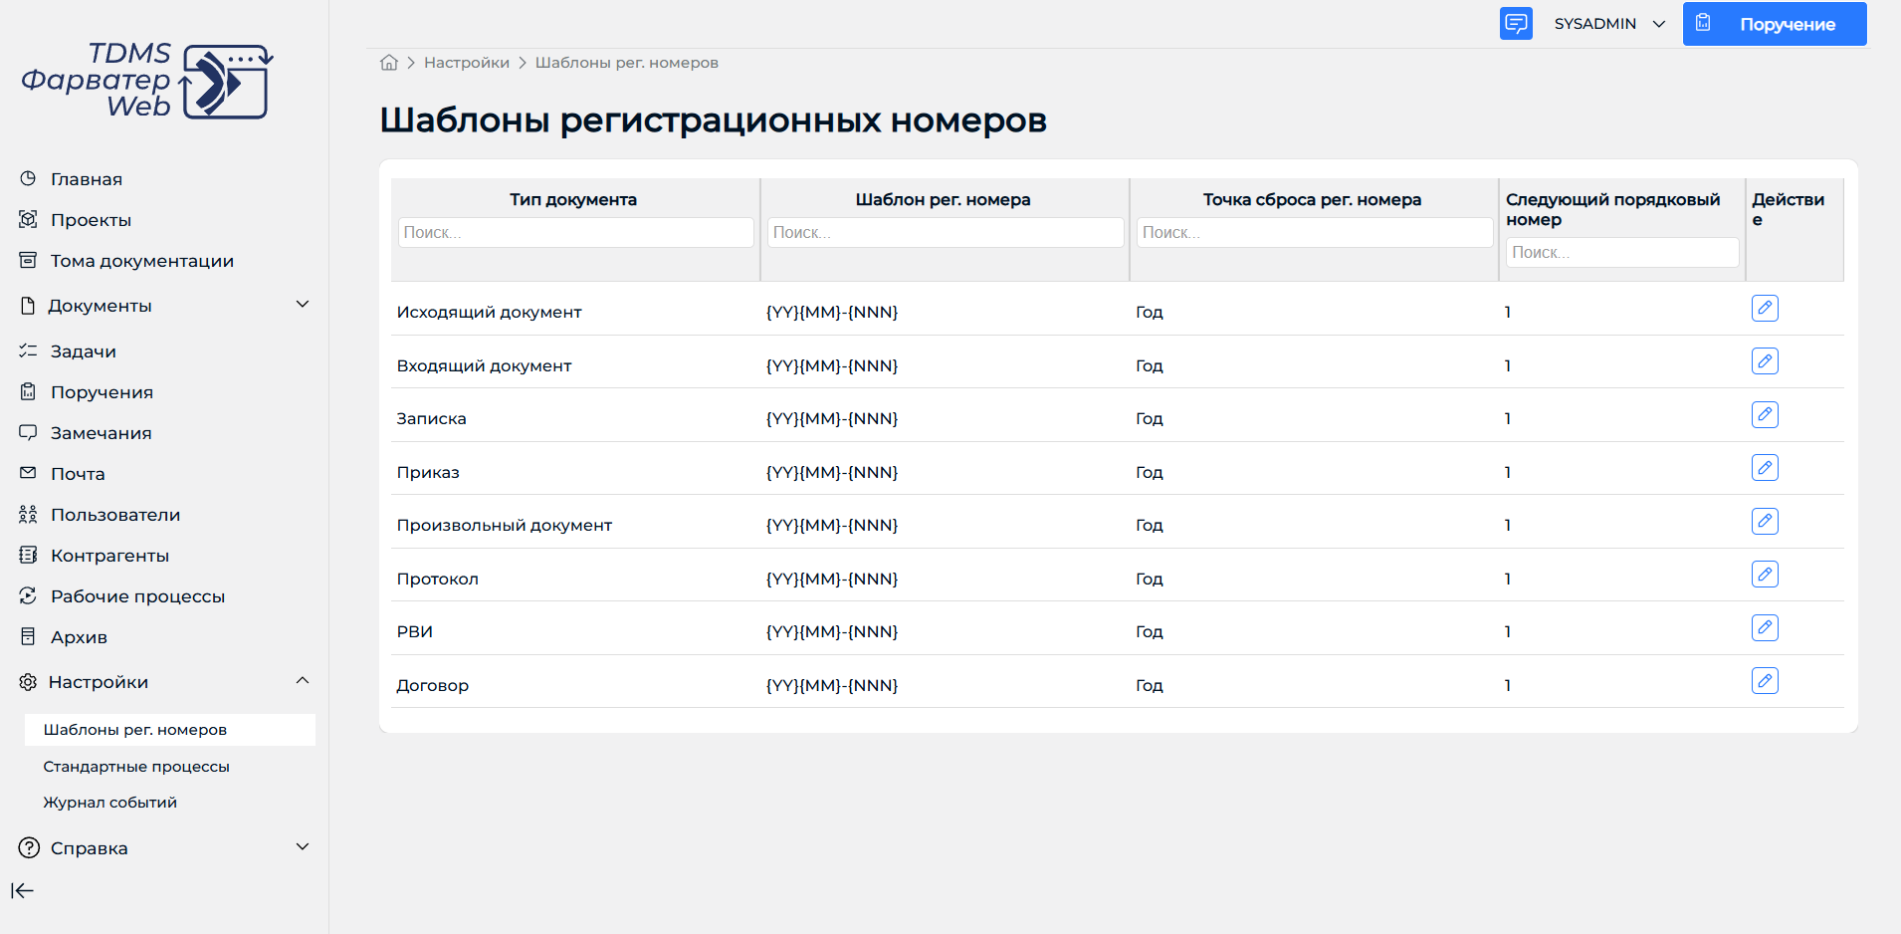Viewport: 1901px width, 934px height.
Task: Edit the Приказ template row
Action: click(x=1765, y=467)
